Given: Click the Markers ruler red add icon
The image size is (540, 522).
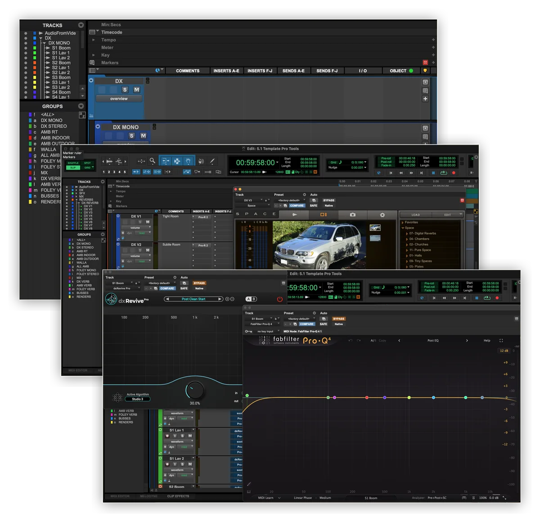Looking at the screenshot, I should [425, 63].
